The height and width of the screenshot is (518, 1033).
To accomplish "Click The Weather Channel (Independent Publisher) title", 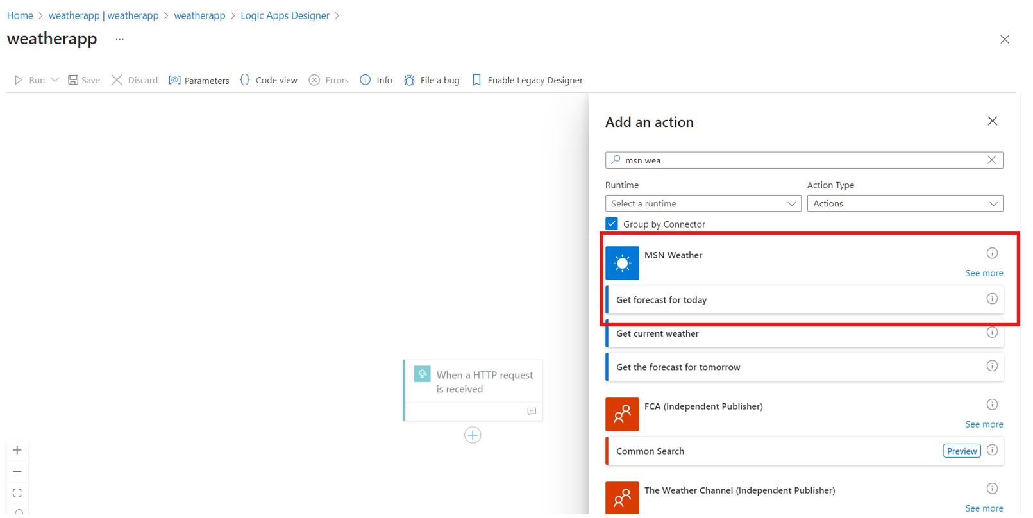I will 740,490.
